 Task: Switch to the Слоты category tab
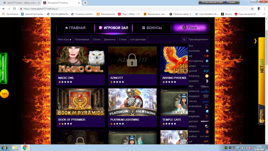pos(96,39)
